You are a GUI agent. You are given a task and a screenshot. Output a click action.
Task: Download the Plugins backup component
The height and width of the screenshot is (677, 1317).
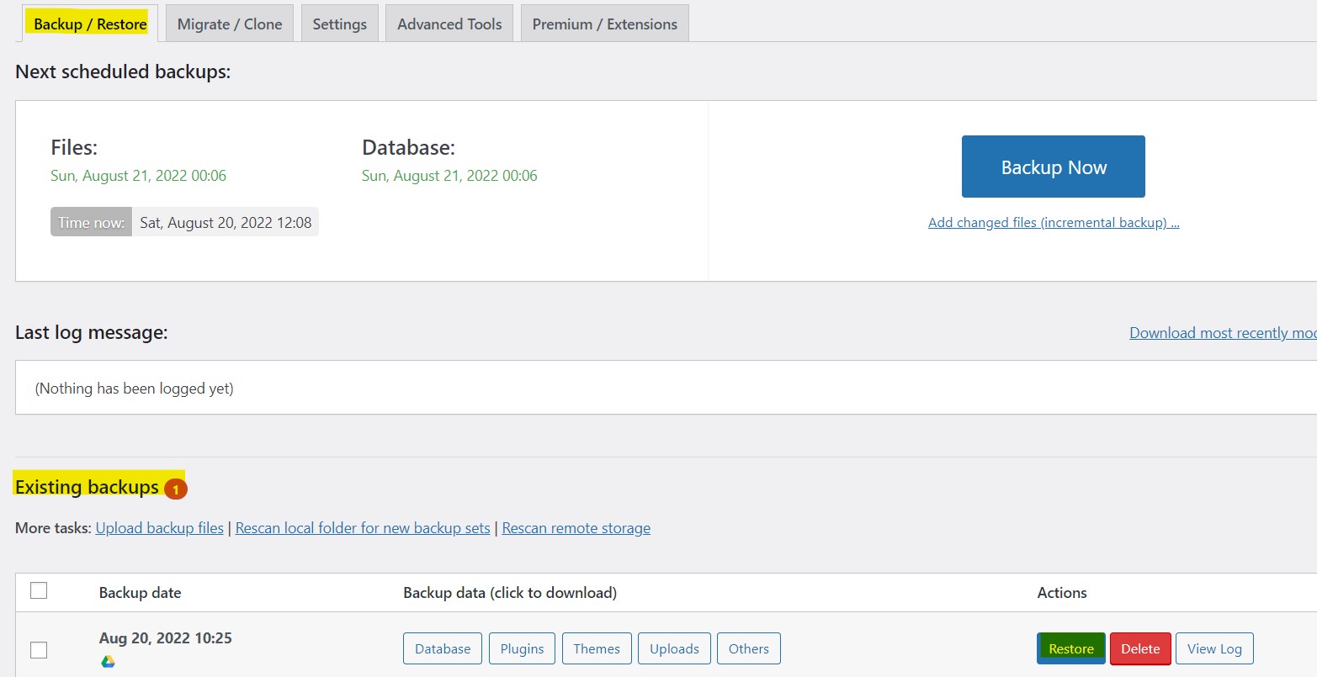(522, 648)
